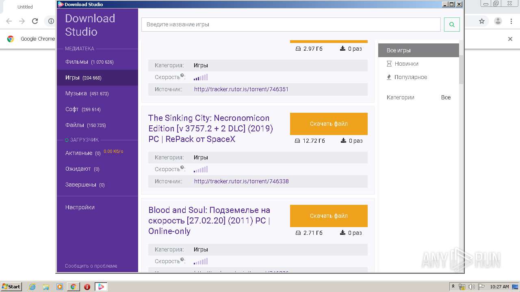Switch to Download Studio taskbar icon
Screen dimensions: 520x292
tap(101, 287)
